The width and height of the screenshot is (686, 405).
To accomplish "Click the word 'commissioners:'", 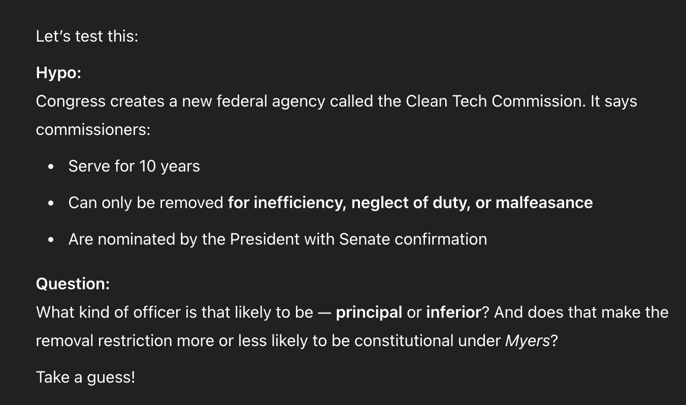I will tap(93, 130).
